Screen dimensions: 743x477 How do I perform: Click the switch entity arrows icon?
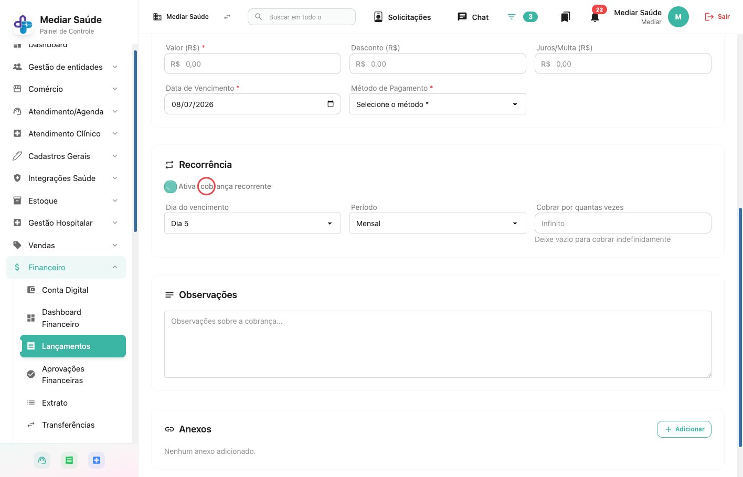click(x=227, y=17)
